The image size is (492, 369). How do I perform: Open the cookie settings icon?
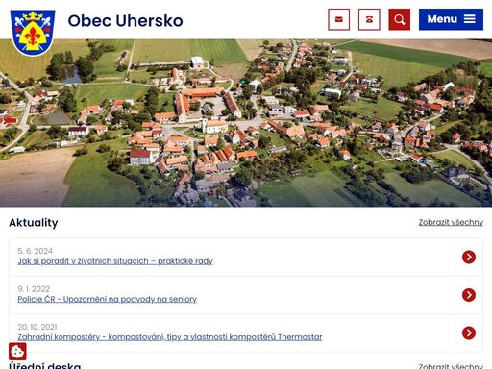pos(17,352)
